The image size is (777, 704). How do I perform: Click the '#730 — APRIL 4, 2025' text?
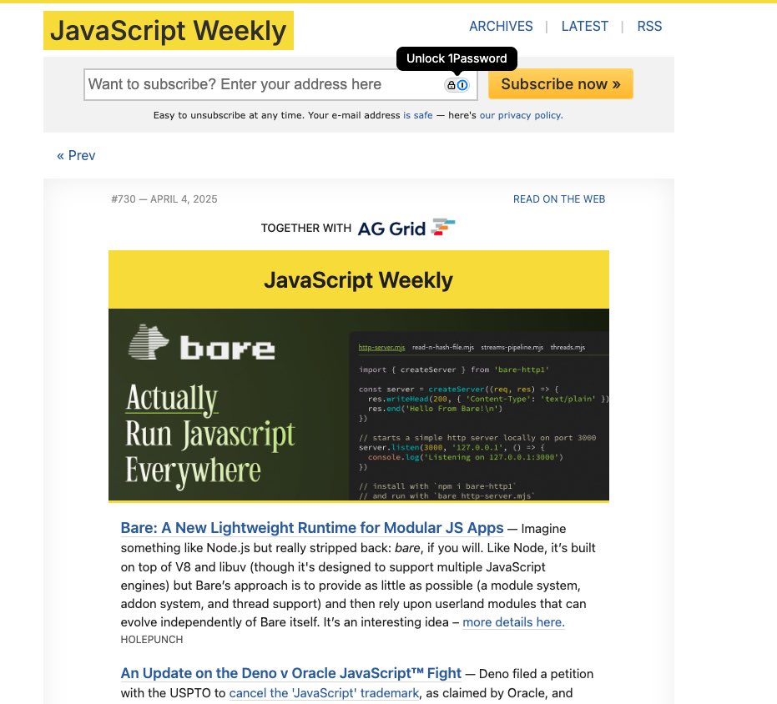click(x=164, y=199)
